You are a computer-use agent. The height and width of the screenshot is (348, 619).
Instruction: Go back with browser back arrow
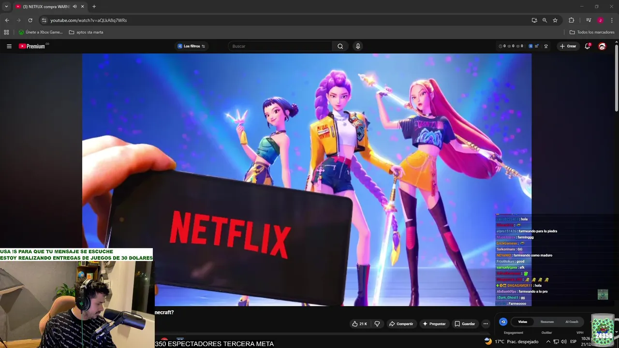point(7,20)
